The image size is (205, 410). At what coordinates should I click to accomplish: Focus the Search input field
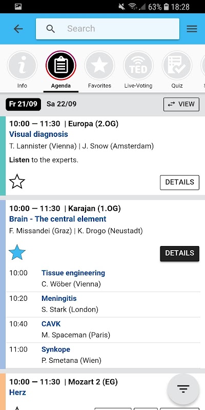[x=108, y=29]
